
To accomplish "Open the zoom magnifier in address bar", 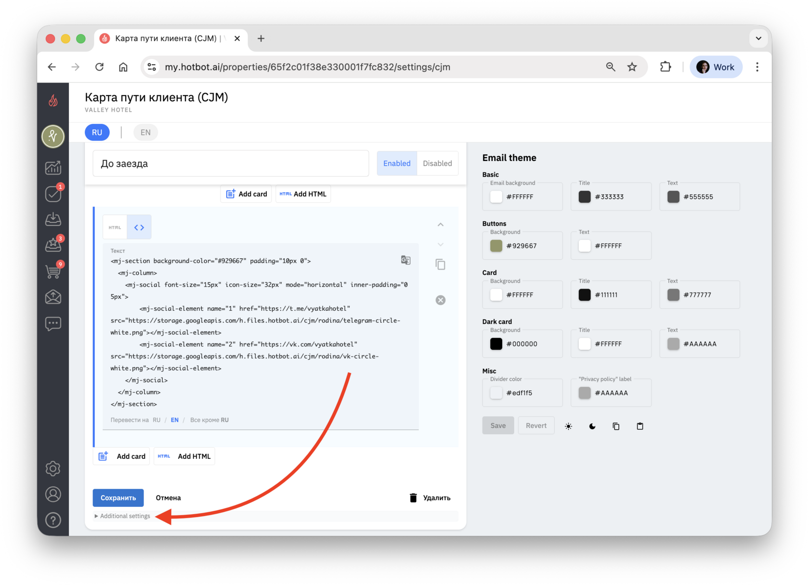I will coord(611,67).
